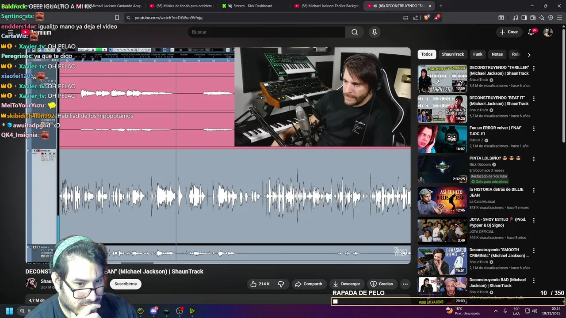Image resolution: width=566 pixels, height=318 pixels.
Task: Click the cast/install screen icon in the address bar
Action: click(405, 18)
